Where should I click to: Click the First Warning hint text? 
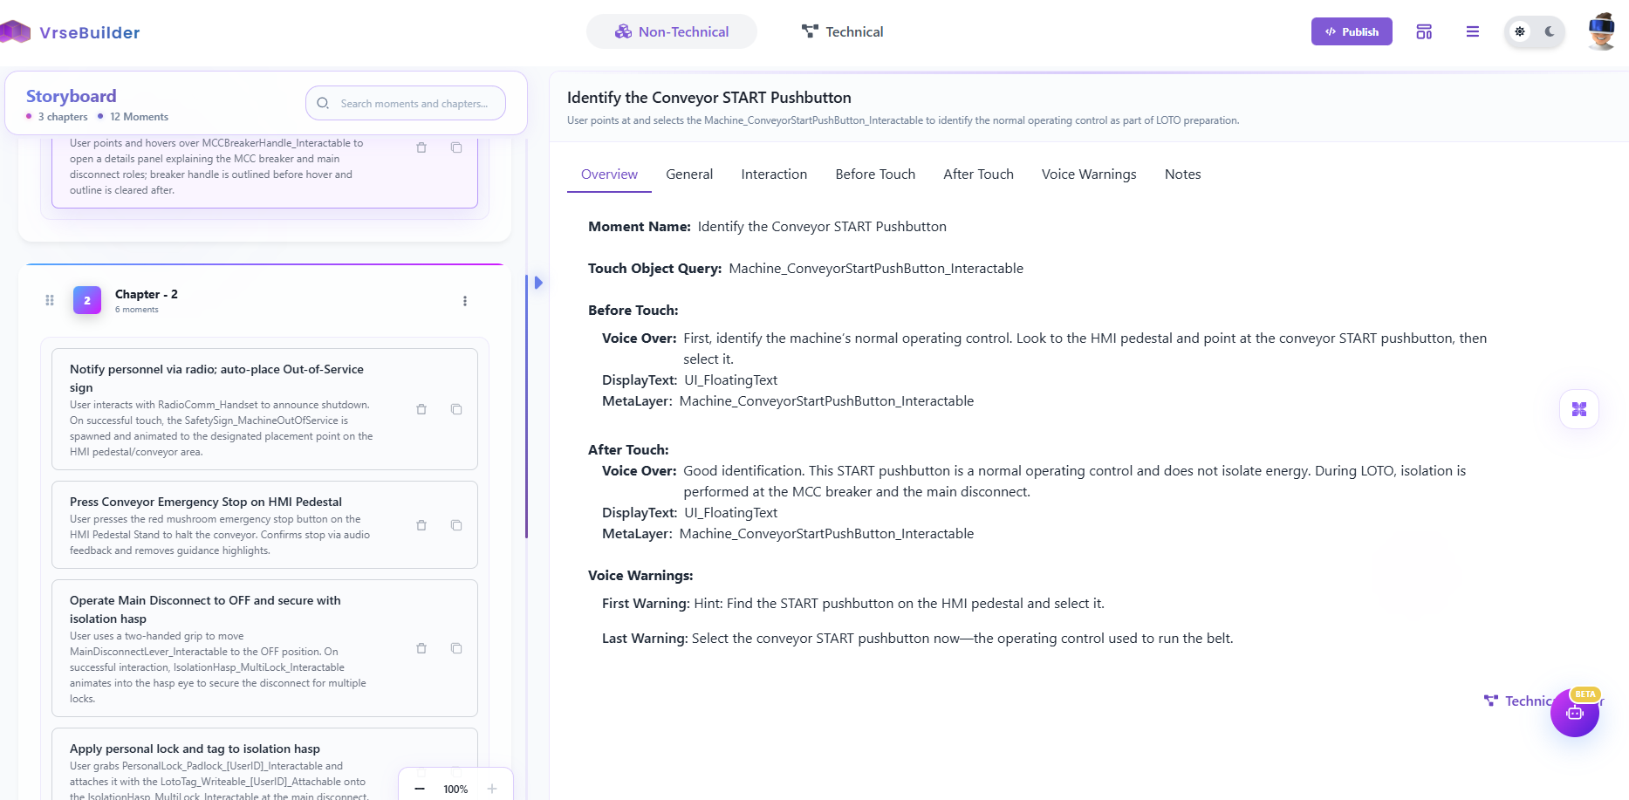[x=899, y=604]
